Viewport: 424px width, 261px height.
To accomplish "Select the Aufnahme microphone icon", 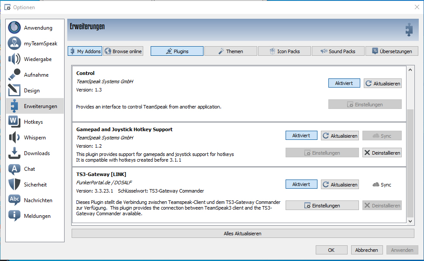I will point(14,75).
